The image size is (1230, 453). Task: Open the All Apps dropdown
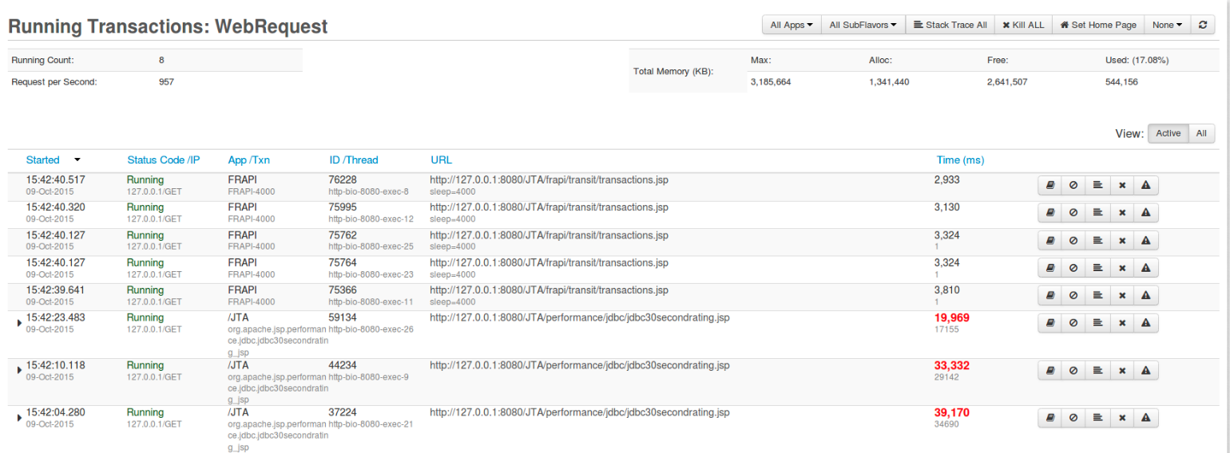[x=791, y=25]
